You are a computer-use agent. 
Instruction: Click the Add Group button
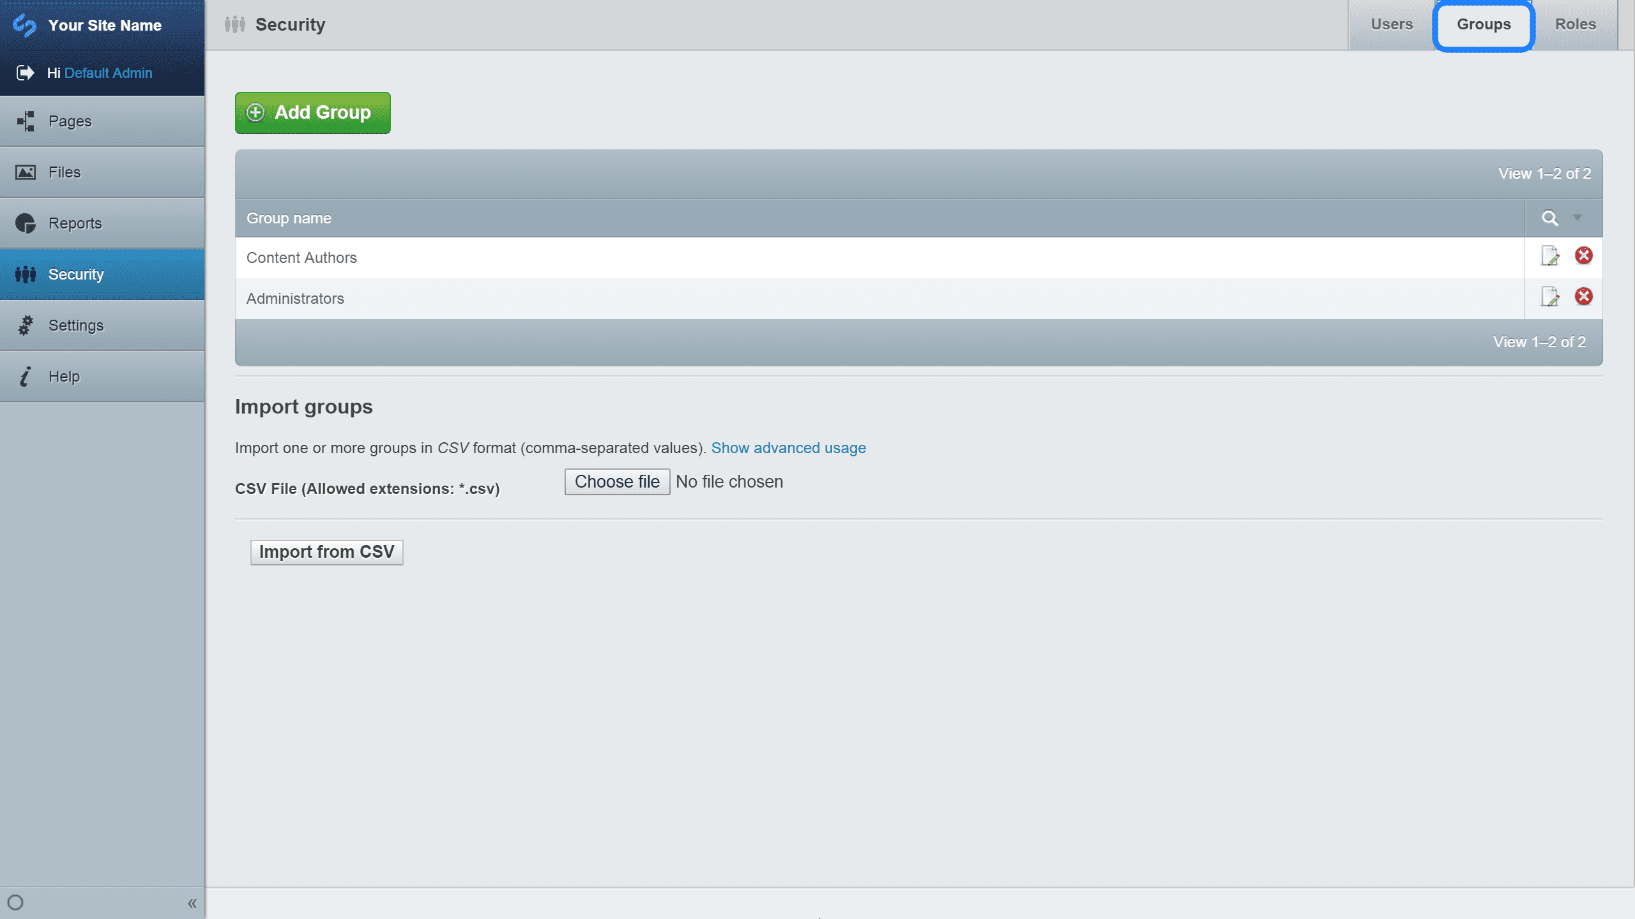(x=312, y=113)
